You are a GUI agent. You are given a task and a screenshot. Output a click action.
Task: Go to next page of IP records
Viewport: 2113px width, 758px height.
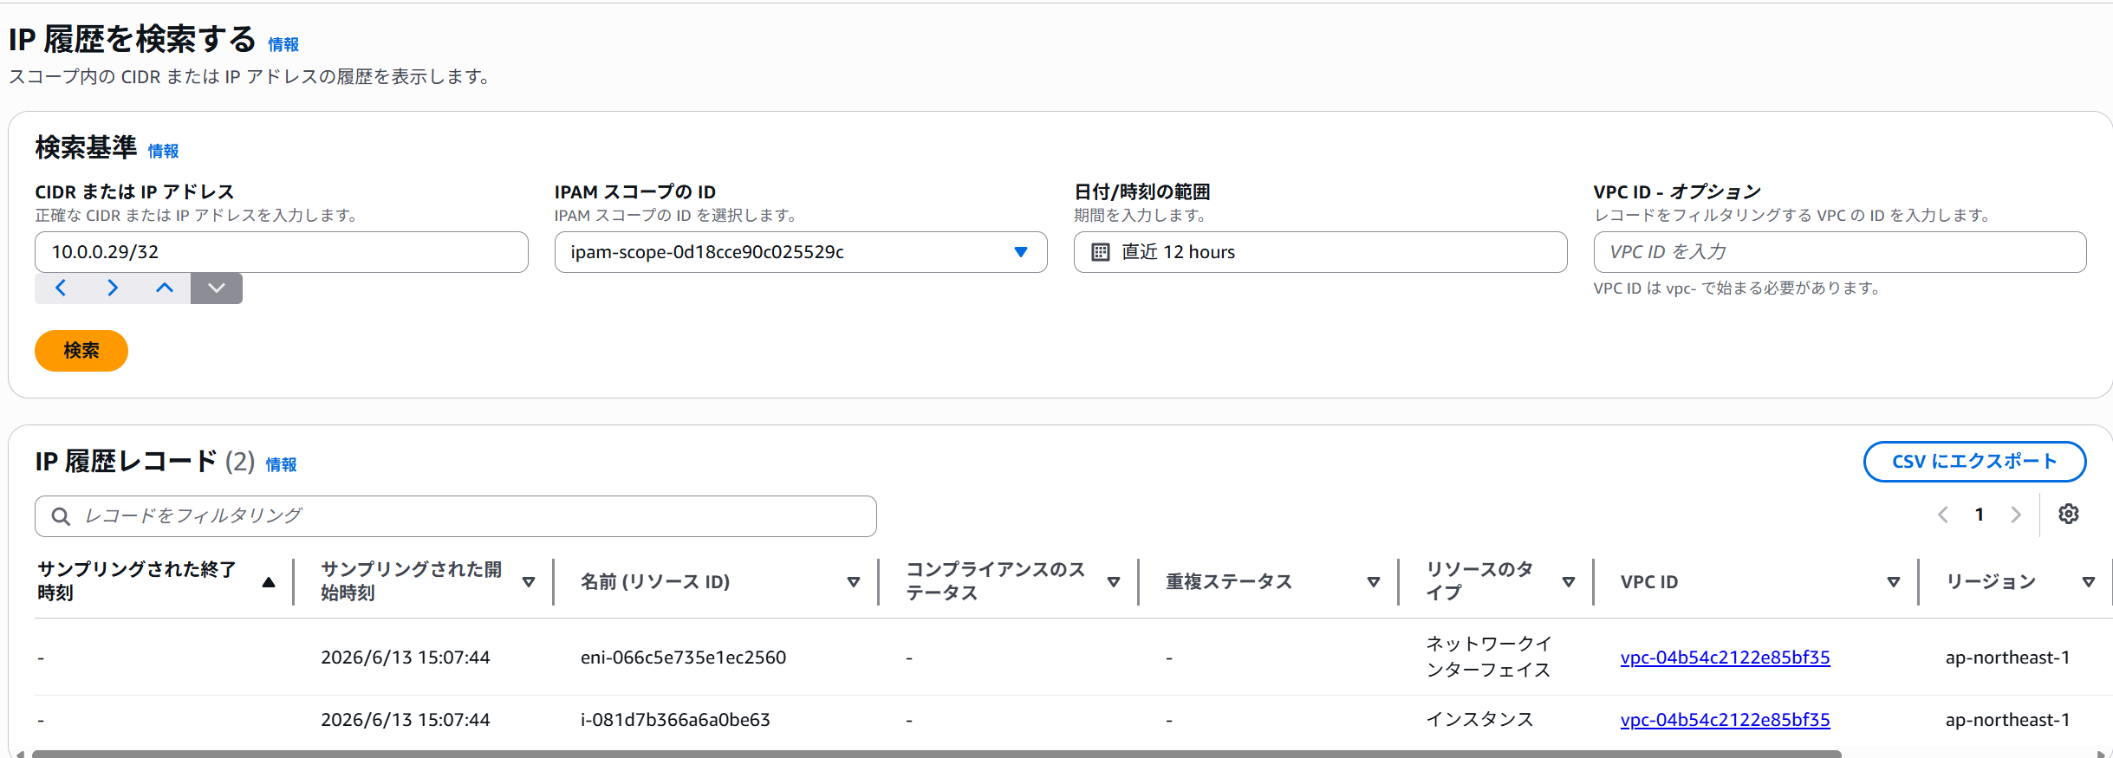[2016, 515]
